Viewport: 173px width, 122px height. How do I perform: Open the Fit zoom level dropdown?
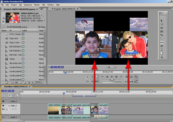pyautogui.click(x=112, y=67)
